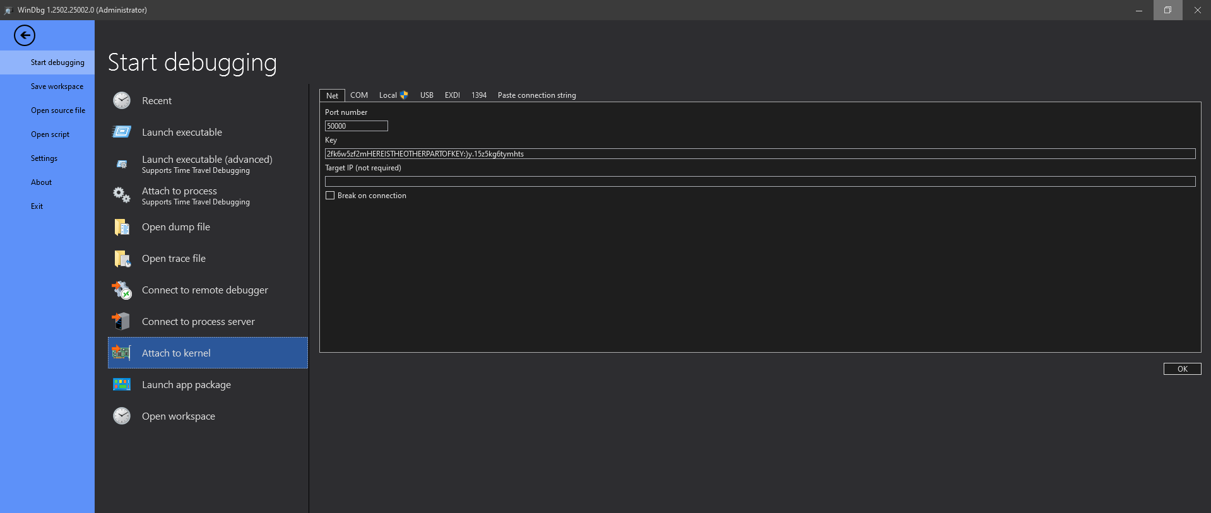Choose Open trace file label

174,259
